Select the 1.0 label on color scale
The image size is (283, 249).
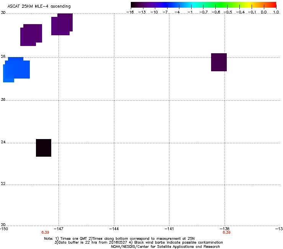coord(276,12)
